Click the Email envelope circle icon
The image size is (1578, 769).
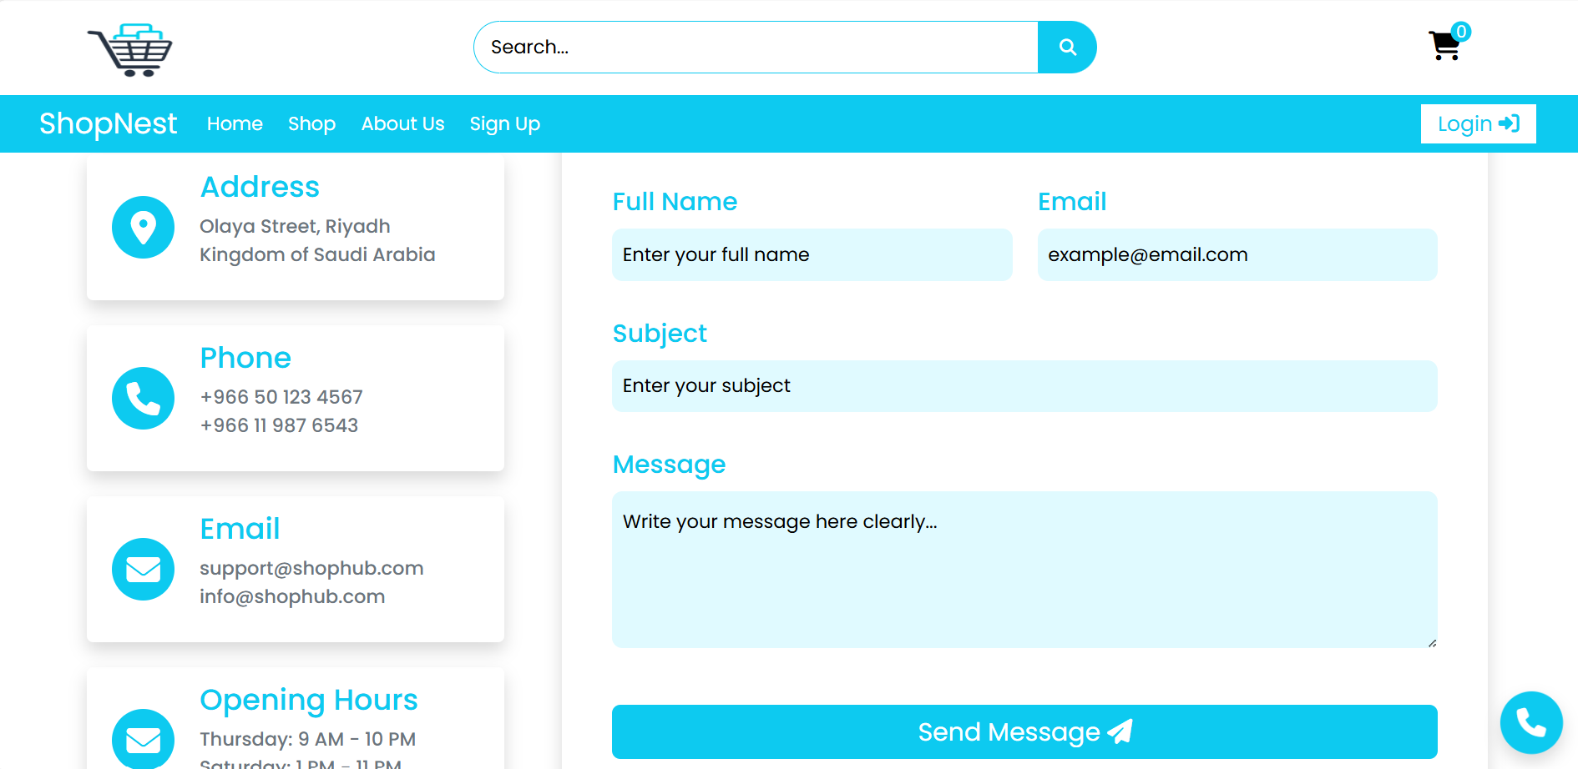pyautogui.click(x=144, y=569)
